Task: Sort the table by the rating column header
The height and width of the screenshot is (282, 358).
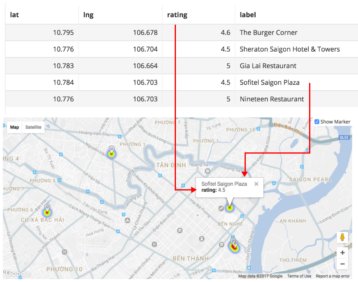Action: pyautogui.click(x=177, y=15)
